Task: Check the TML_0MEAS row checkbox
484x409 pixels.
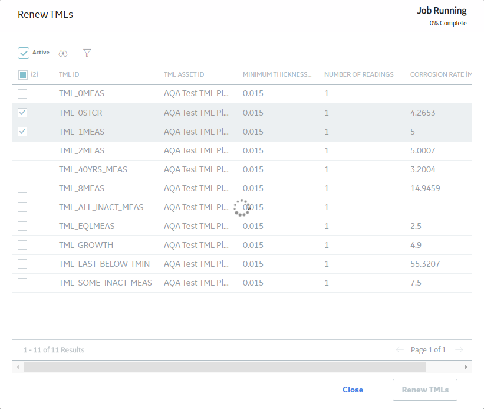Action: 22,94
